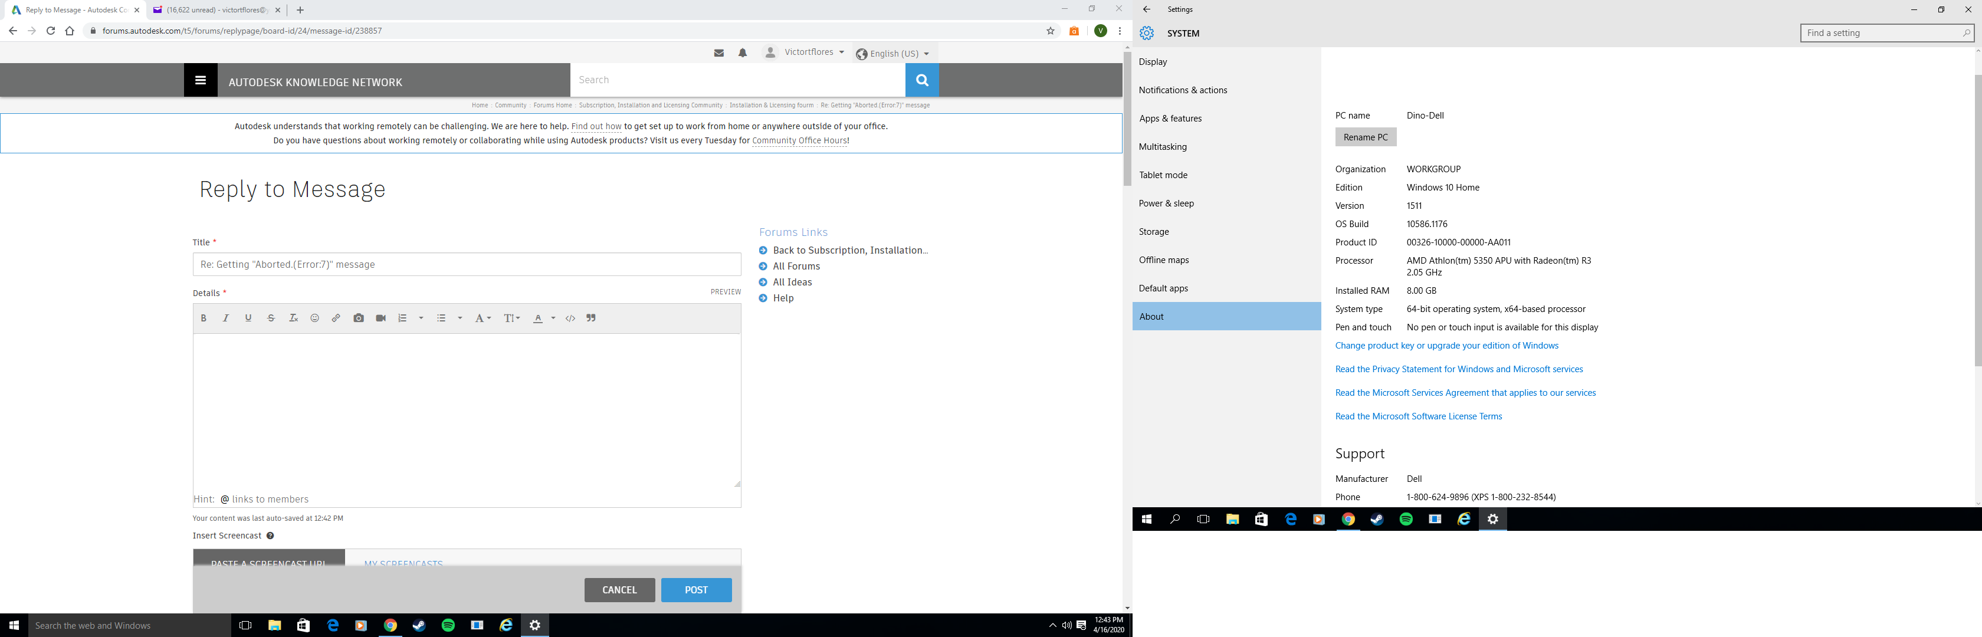The height and width of the screenshot is (637, 1982).
Task: Open Community Office Hours link
Action: [x=799, y=141]
